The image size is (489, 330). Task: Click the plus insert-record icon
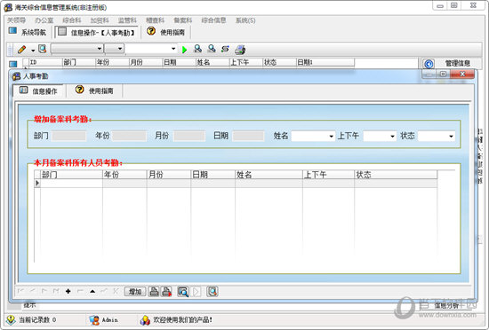tap(68, 291)
